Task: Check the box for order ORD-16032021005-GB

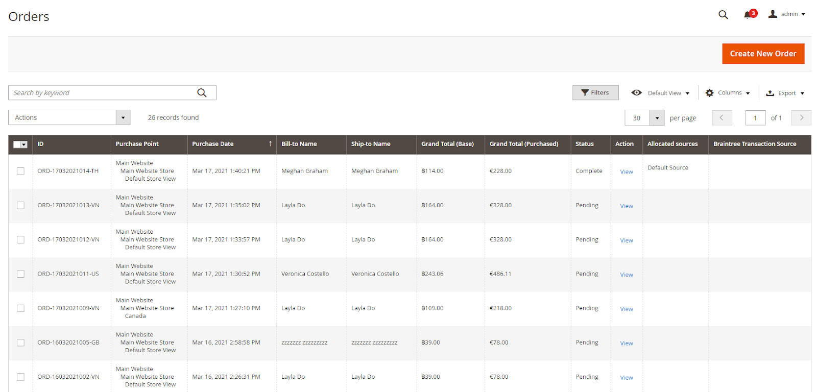Action: [20, 342]
